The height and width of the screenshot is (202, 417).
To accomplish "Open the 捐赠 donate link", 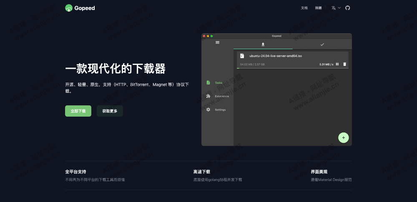I will click(318, 8).
